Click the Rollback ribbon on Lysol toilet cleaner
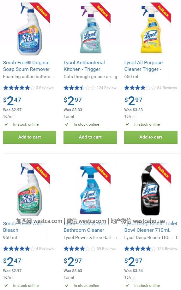 (x=163, y=172)
